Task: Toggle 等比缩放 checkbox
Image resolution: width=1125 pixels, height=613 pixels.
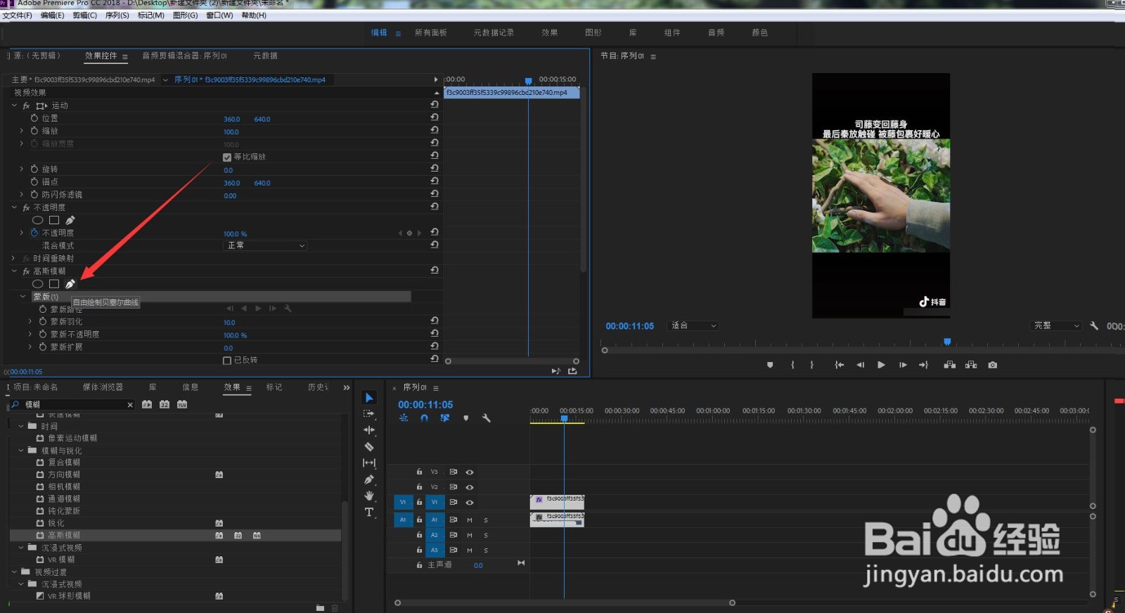Action: click(x=227, y=157)
